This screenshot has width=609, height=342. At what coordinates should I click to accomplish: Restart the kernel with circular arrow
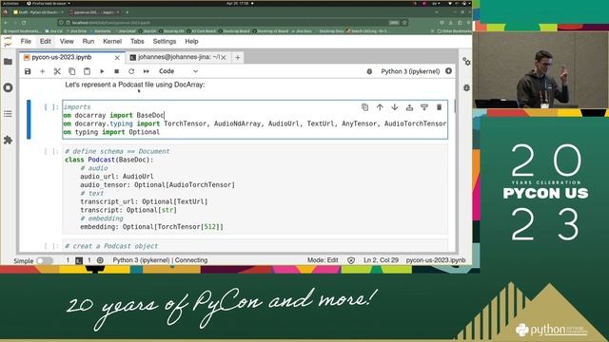(x=131, y=71)
